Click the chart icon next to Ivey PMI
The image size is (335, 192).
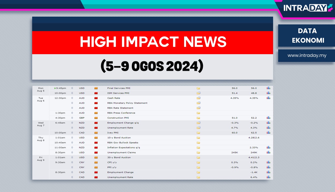[268, 132]
